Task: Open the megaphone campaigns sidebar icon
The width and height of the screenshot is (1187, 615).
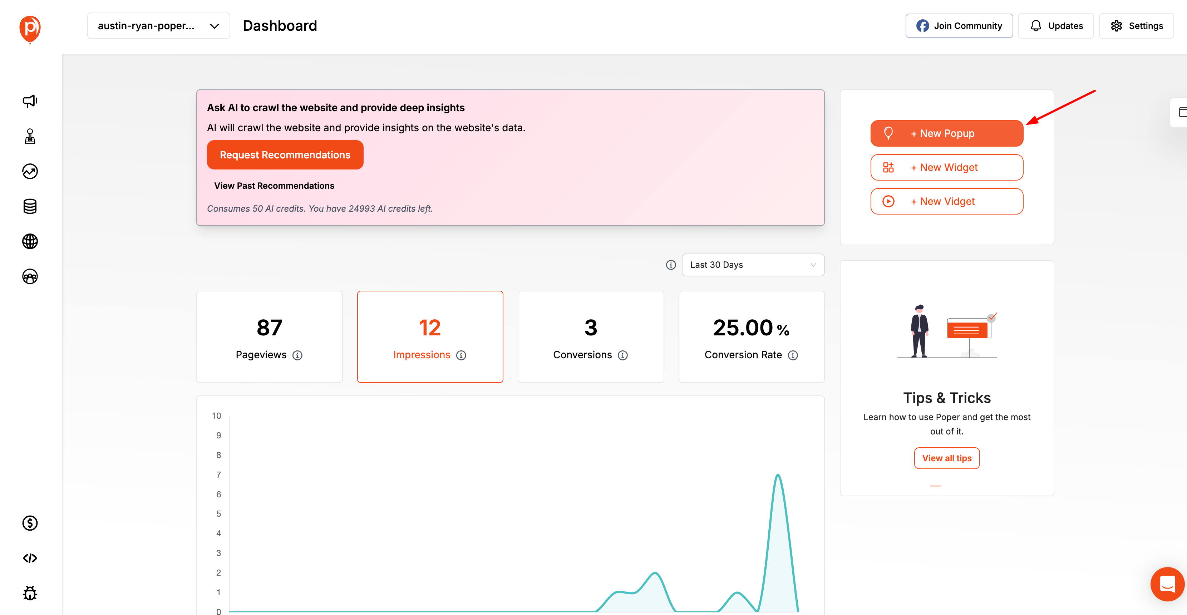Action: (x=30, y=101)
